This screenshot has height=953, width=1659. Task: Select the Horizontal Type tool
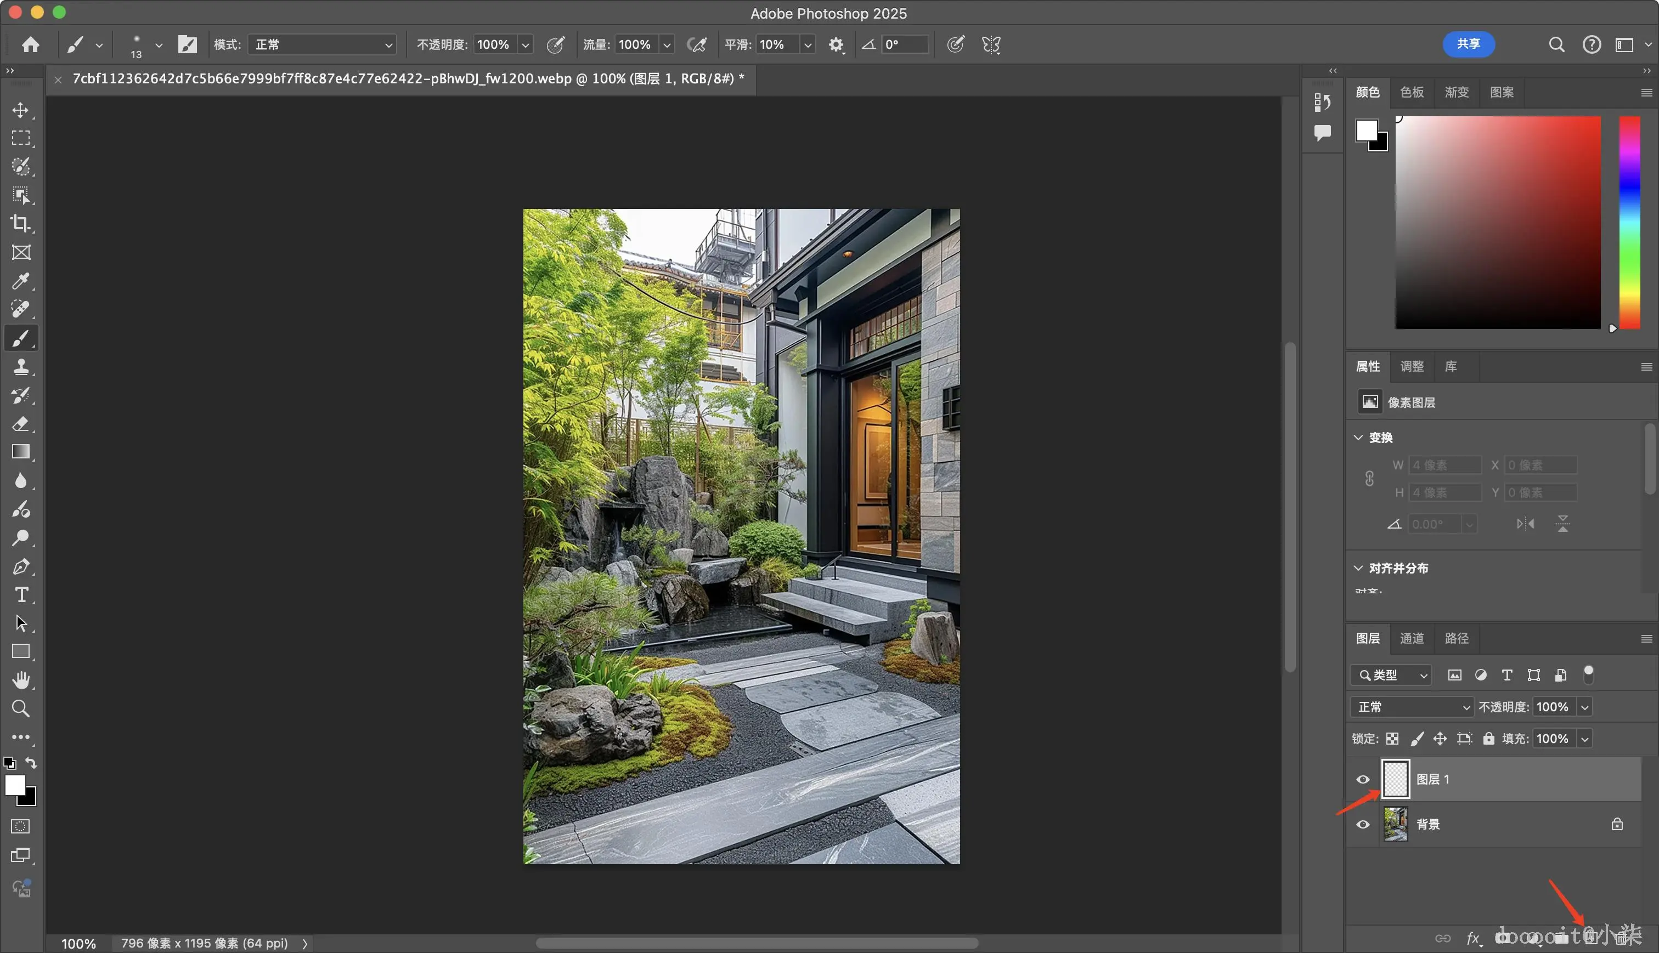20,594
